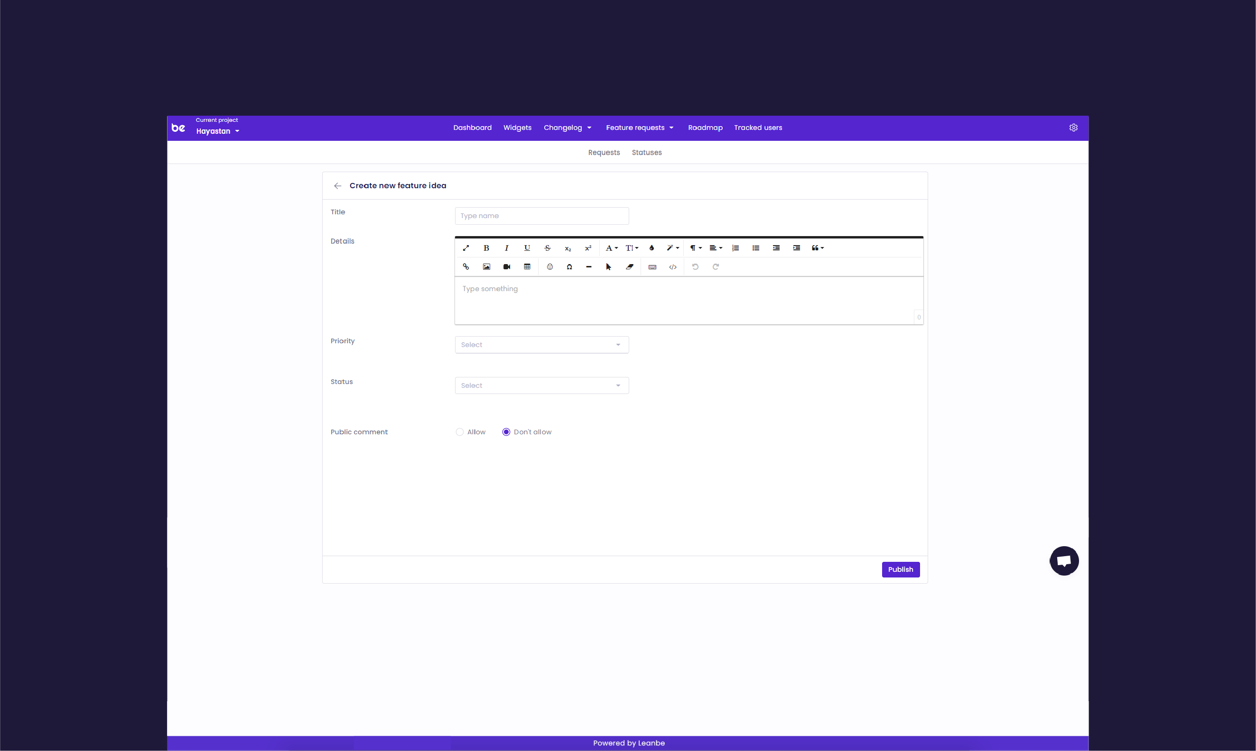Open the Status select dropdown

tap(541, 385)
